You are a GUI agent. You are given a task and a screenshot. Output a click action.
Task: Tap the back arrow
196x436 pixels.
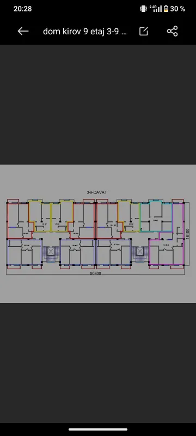(x=23, y=31)
